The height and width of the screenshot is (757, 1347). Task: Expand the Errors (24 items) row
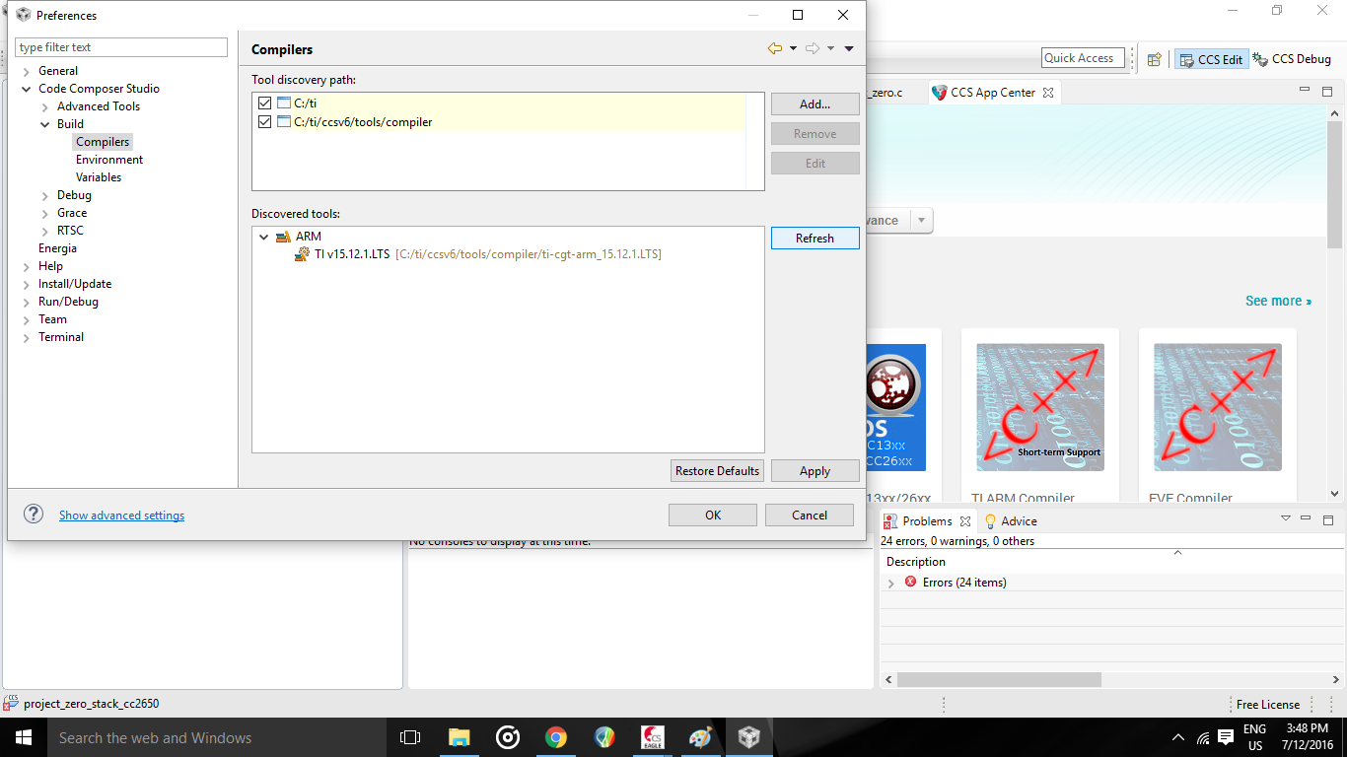tap(891, 584)
